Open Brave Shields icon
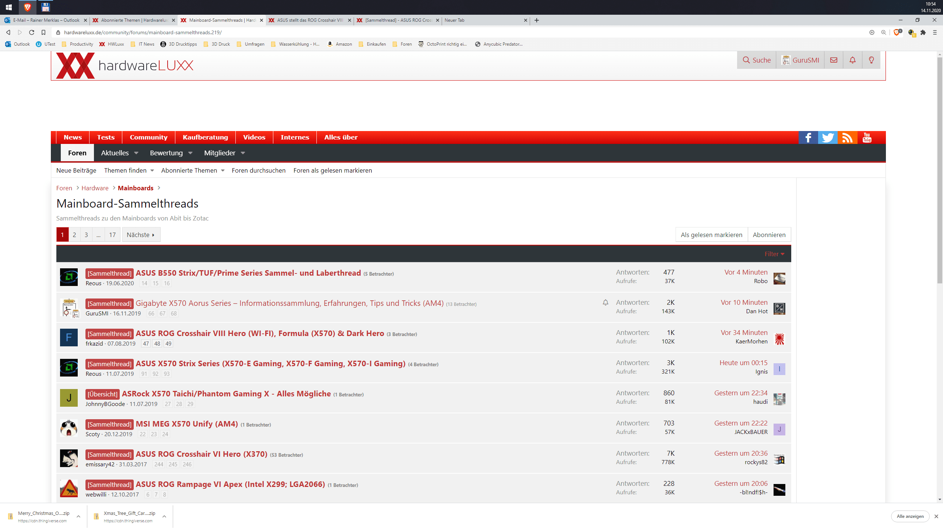The height and width of the screenshot is (530, 943). (x=897, y=32)
